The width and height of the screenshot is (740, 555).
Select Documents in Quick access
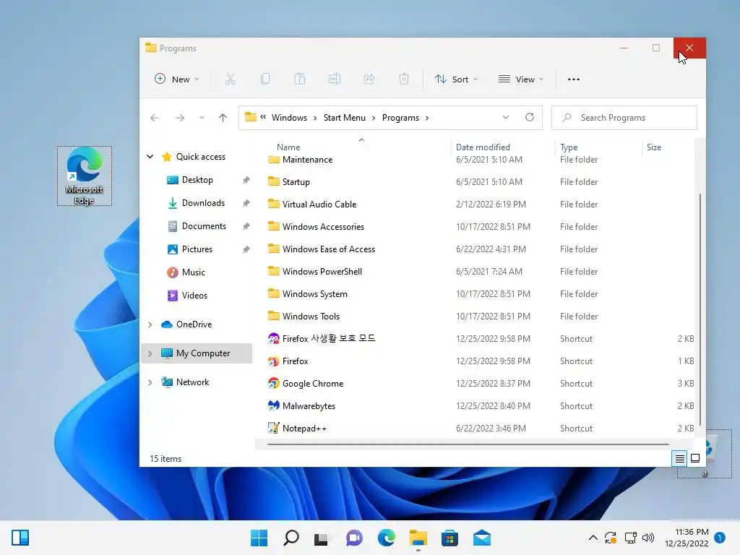click(204, 226)
